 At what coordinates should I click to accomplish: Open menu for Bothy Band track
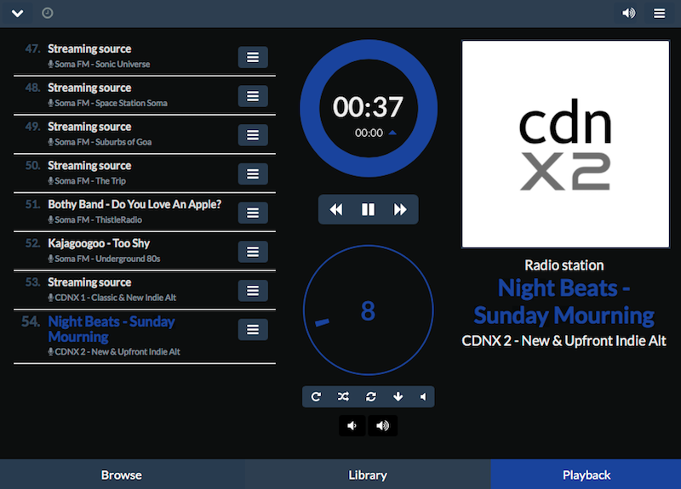tap(253, 213)
